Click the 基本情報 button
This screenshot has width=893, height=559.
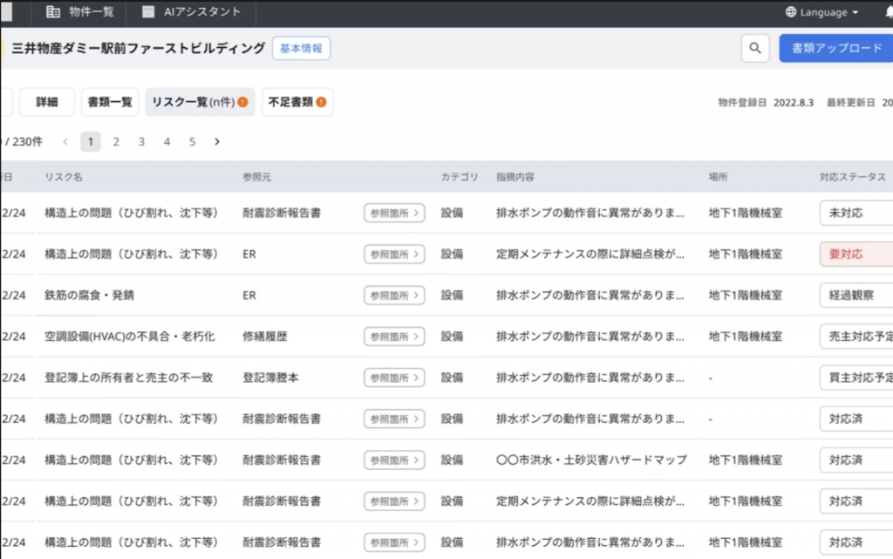tap(301, 49)
